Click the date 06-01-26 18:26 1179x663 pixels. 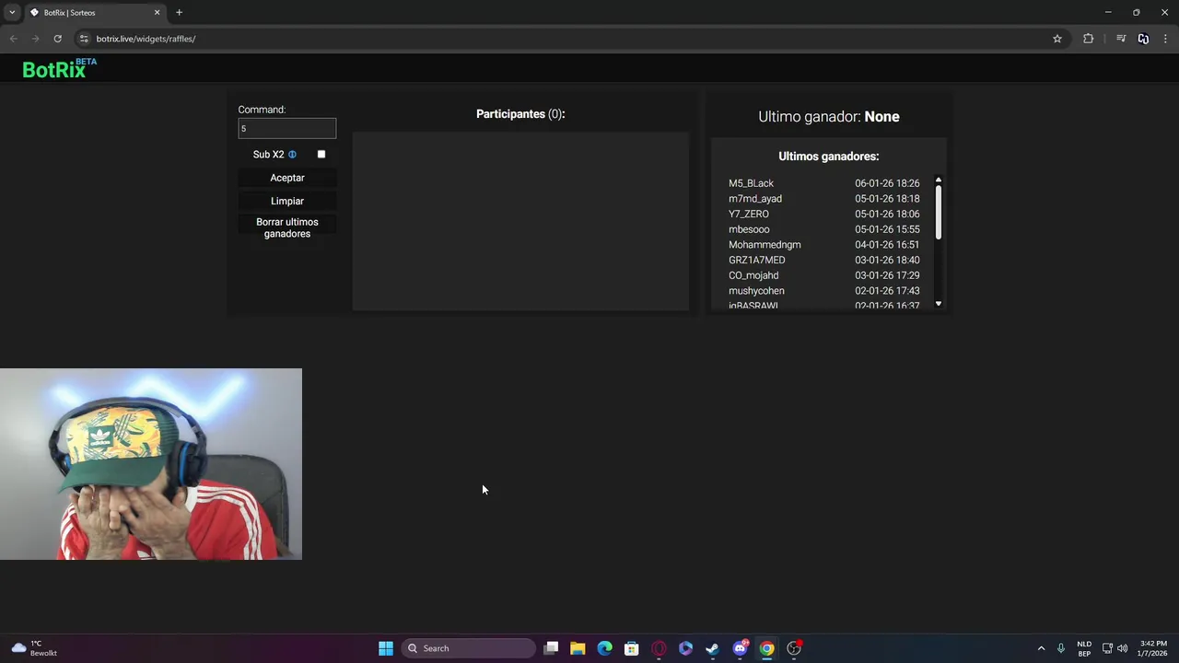pyautogui.click(x=887, y=183)
